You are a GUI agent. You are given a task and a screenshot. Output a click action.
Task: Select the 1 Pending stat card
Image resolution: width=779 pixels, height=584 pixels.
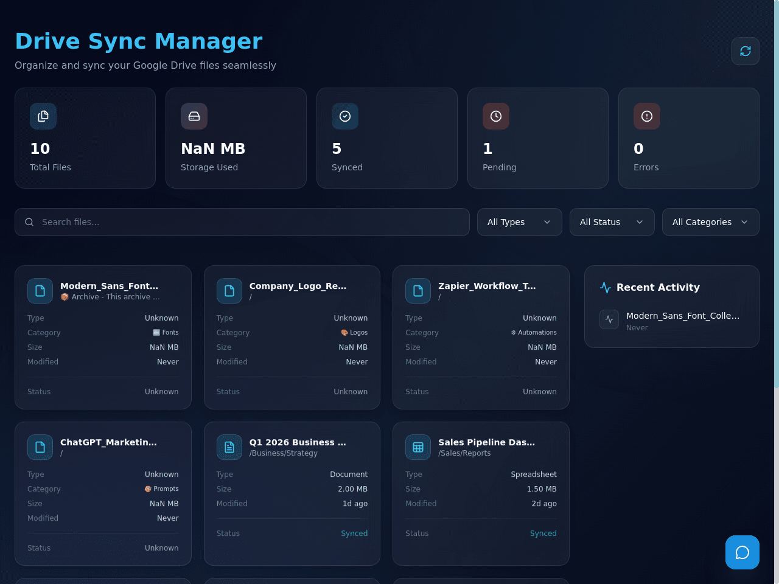538,138
